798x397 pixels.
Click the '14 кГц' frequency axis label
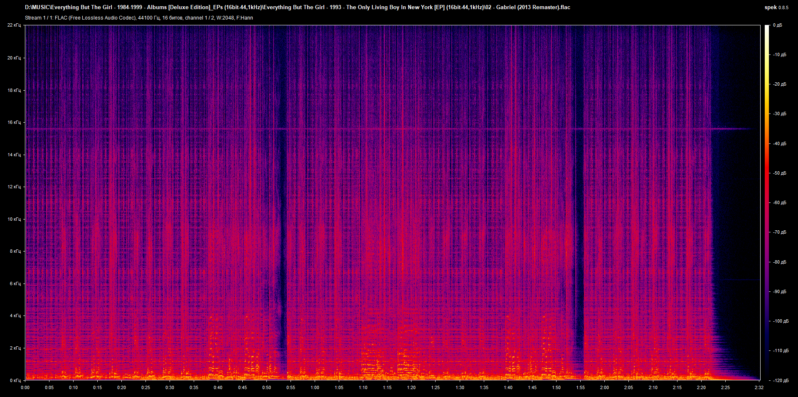tap(14, 155)
